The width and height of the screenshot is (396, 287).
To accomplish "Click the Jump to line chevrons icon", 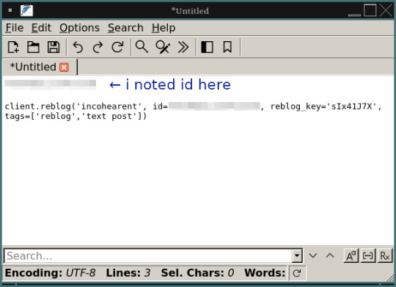I will pyautogui.click(x=183, y=47).
